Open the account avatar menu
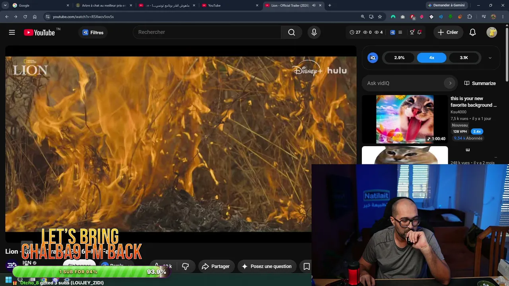Viewport: 509px width, 286px height. [492, 32]
